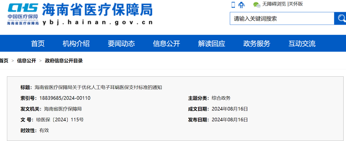
Task: Click the mobile phone version icon
Action: pyautogui.click(x=233, y=5)
